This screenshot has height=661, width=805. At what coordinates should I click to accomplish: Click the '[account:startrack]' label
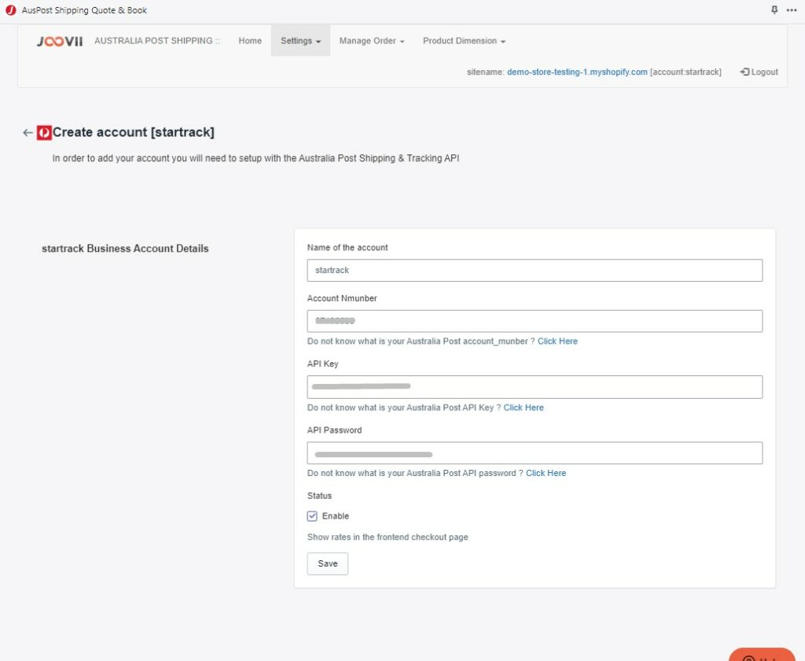tap(686, 72)
